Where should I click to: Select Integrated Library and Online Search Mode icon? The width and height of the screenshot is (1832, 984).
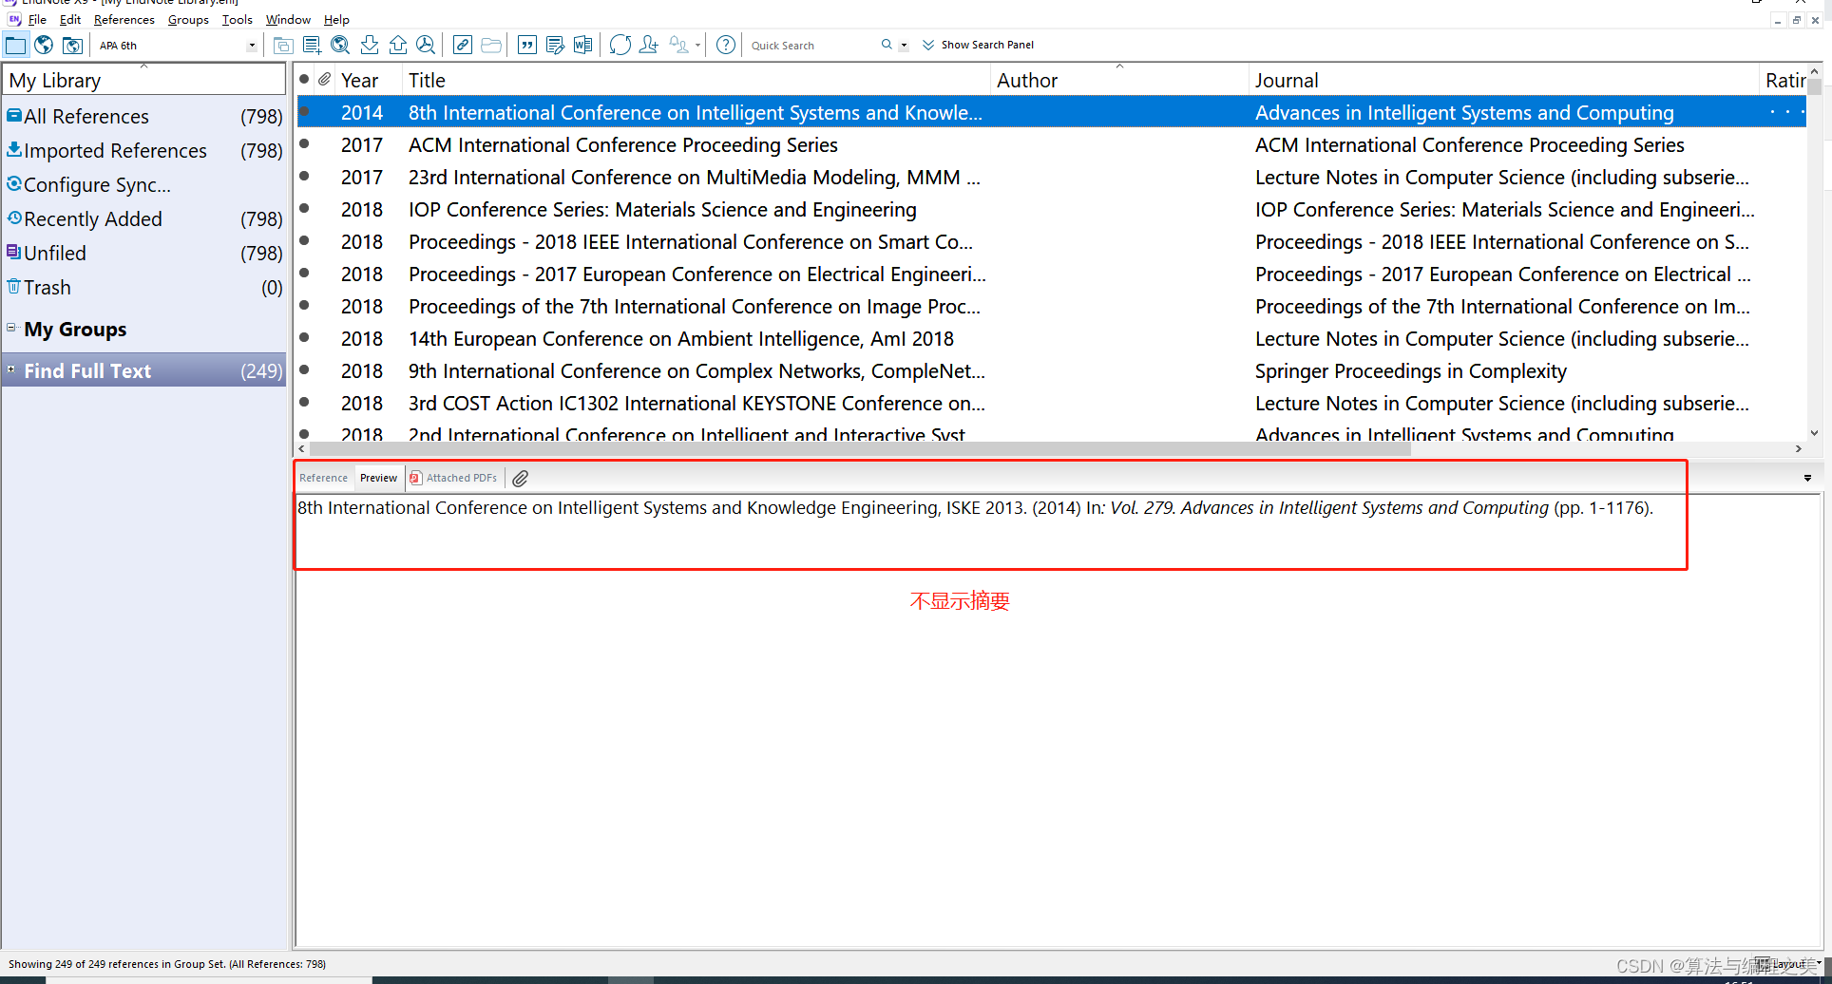click(72, 45)
